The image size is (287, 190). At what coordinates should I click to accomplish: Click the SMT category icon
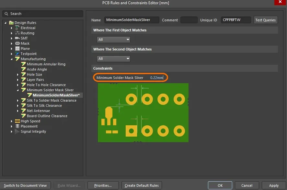pyautogui.click(x=17, y=38)
